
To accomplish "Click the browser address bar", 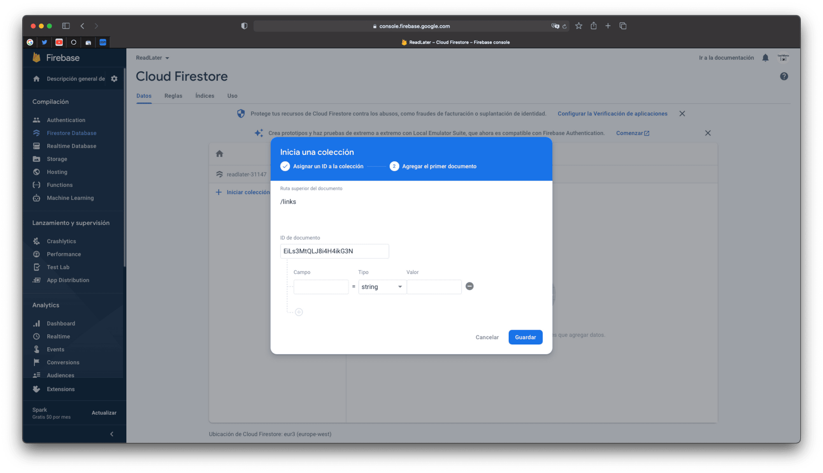I will 411,26.
